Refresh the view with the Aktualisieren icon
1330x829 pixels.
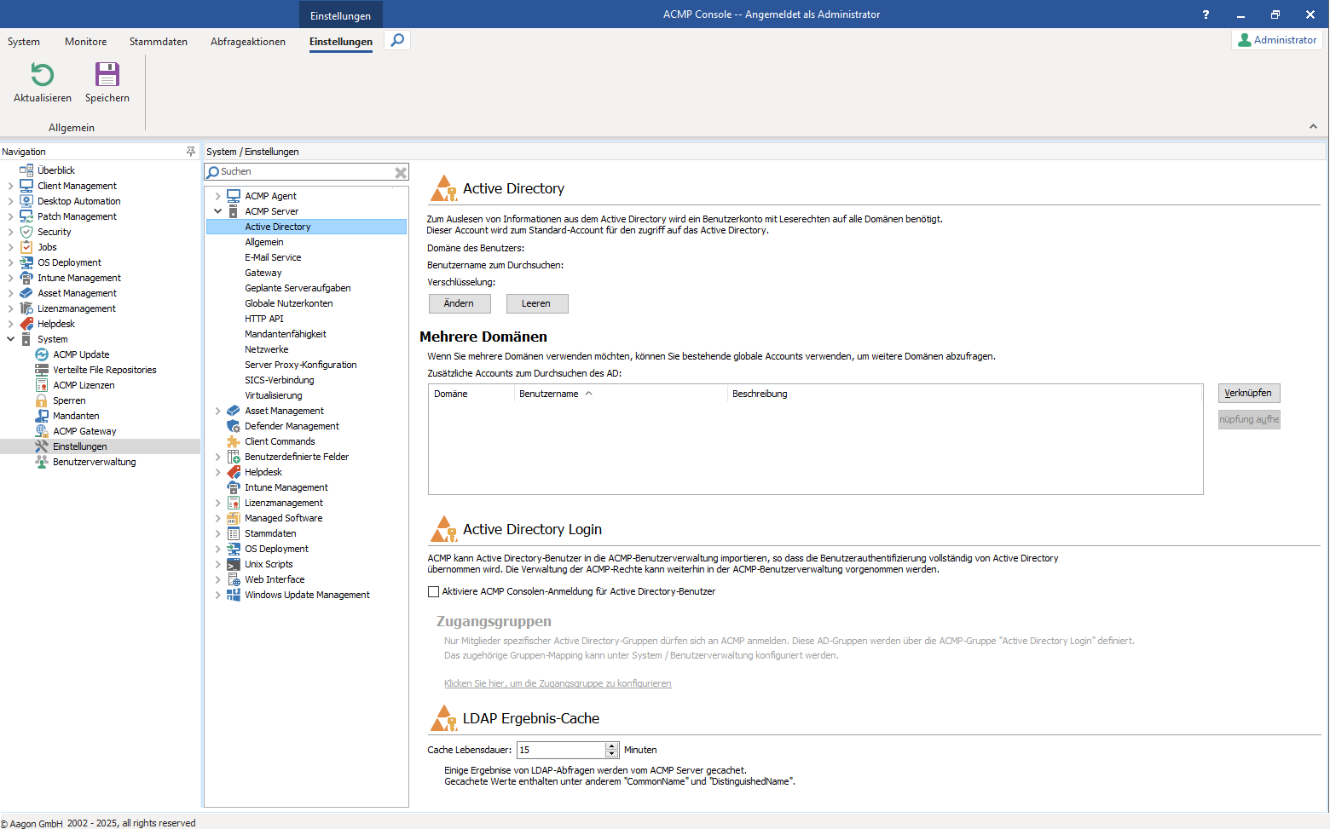tap(41, 76)
